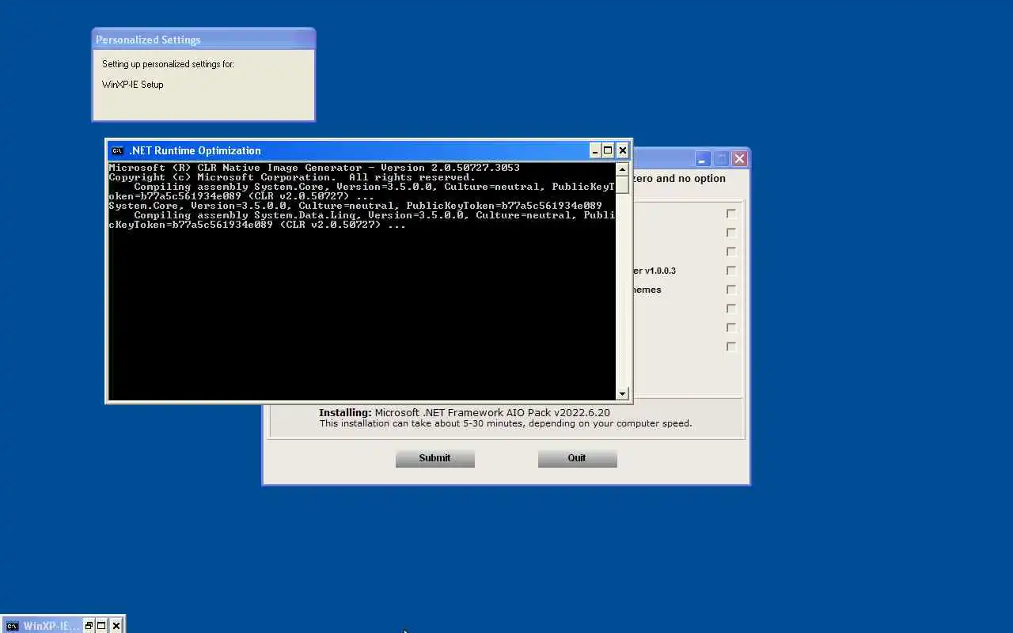The image size is (1013, 633).
Task: Restore the minimized WinXP-IE console window
Action: [x=89, y=626]
